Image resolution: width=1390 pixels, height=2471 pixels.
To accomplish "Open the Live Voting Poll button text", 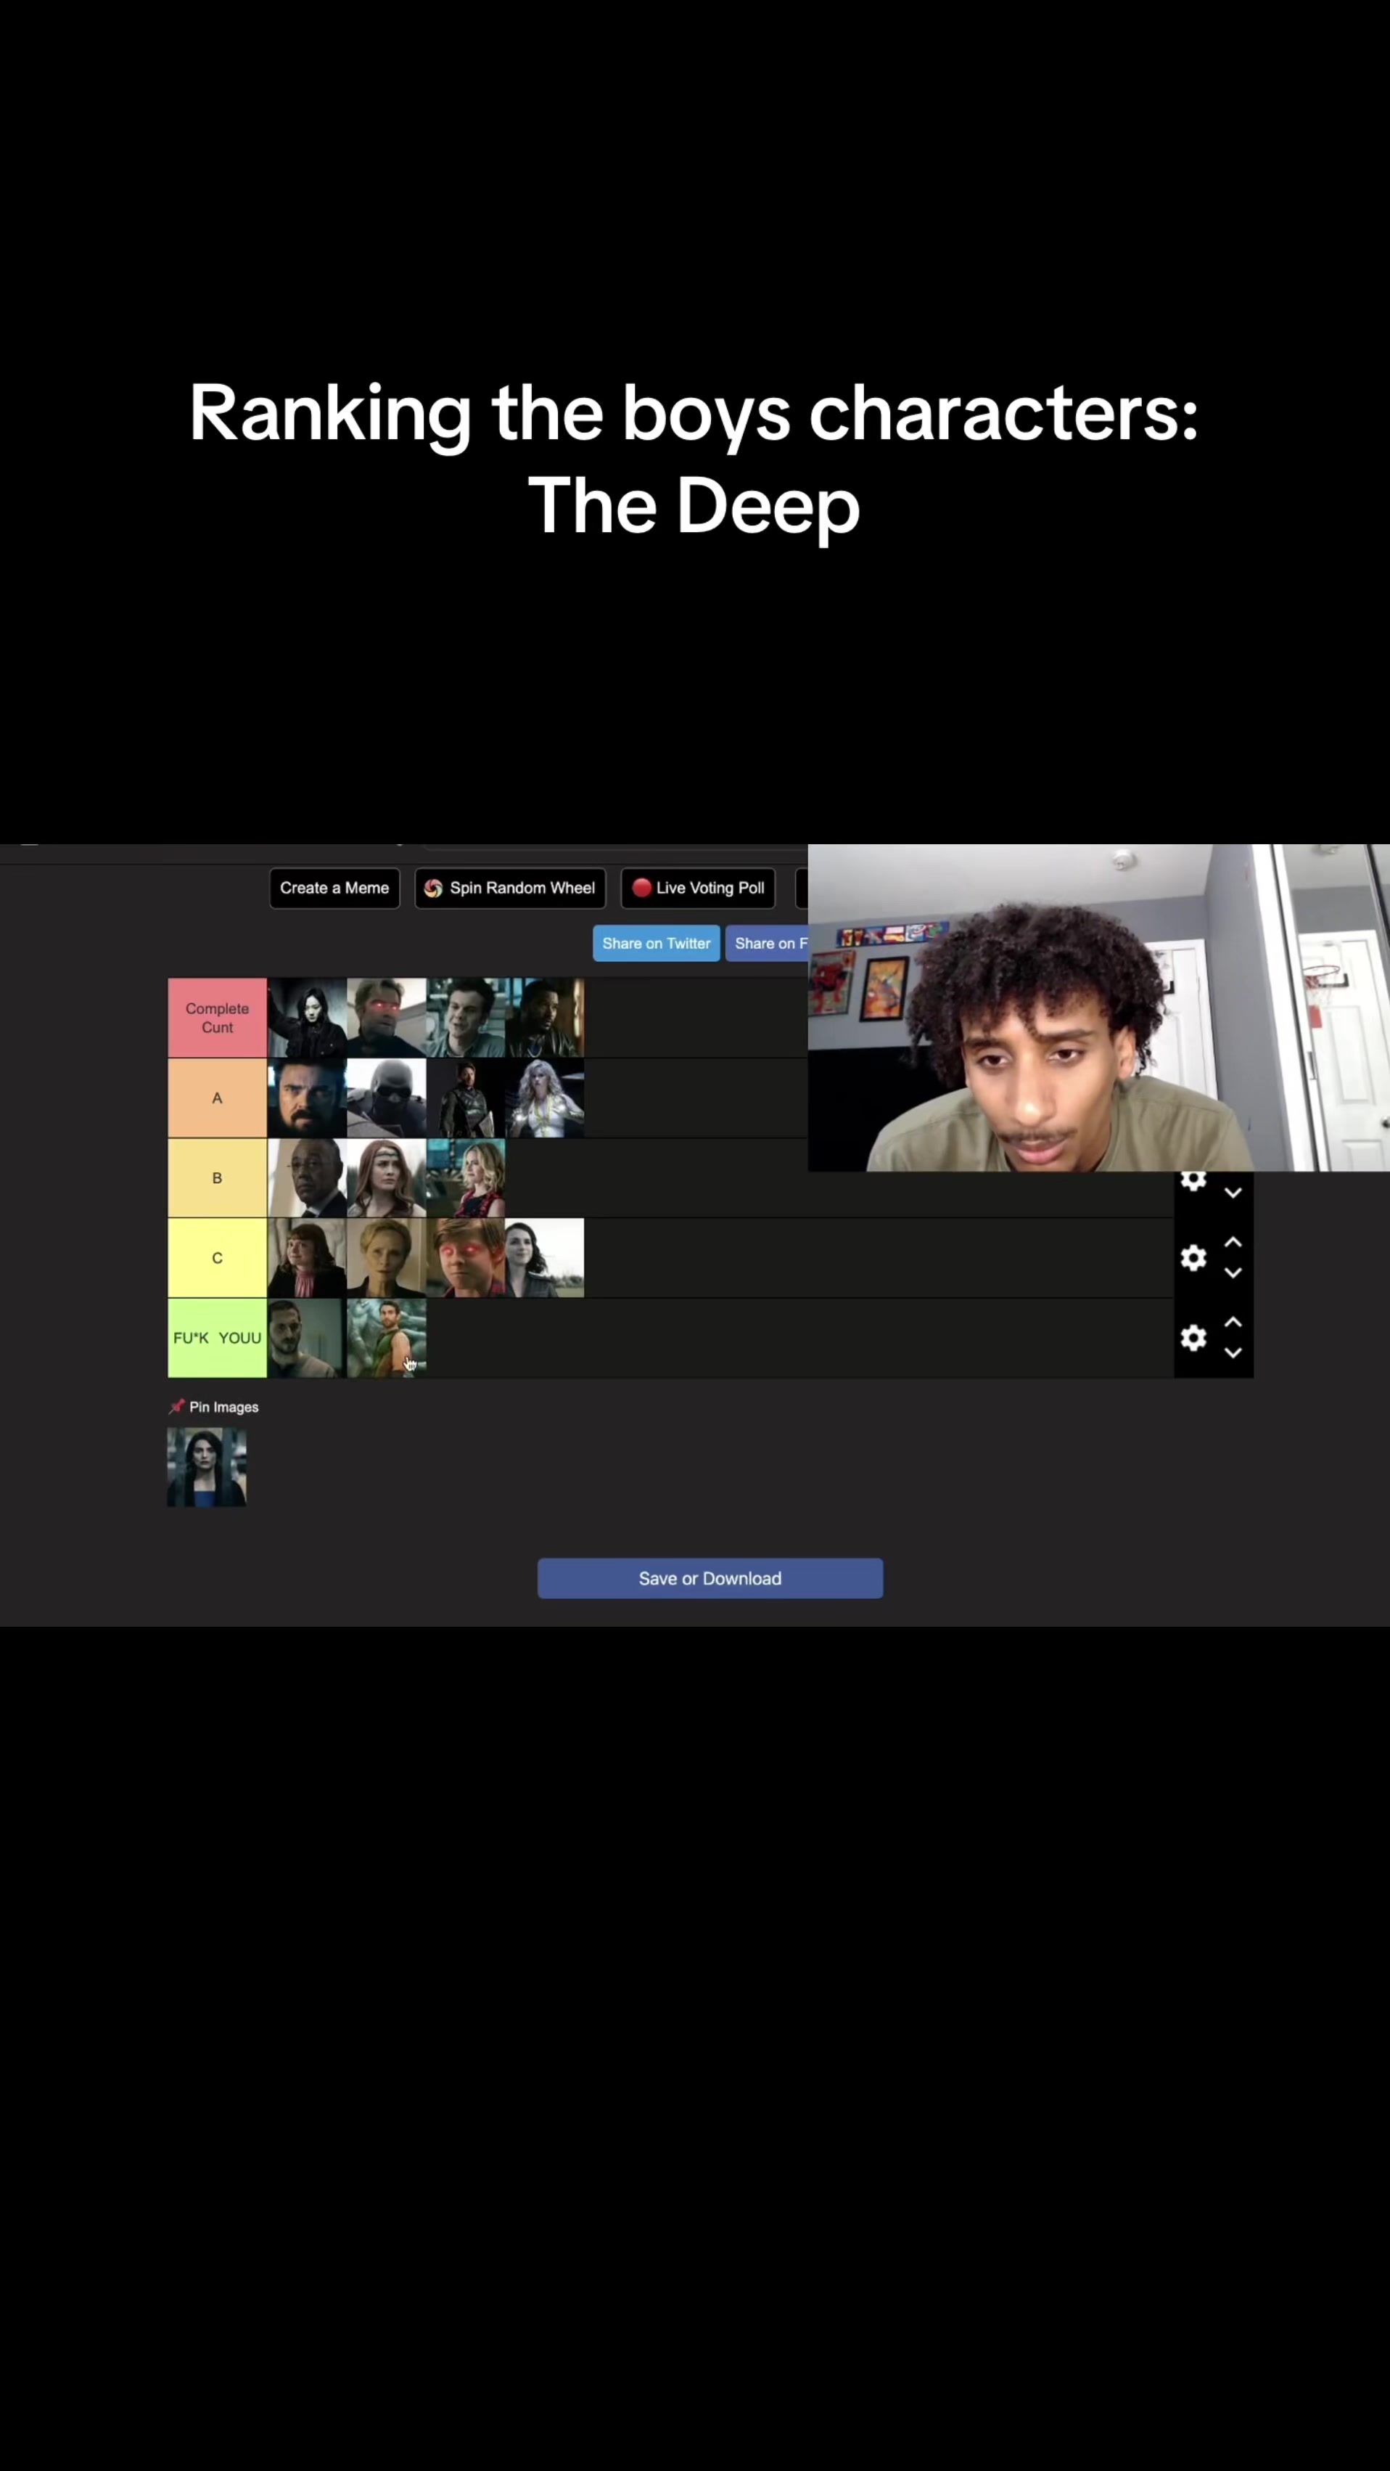I will (710, 889).
